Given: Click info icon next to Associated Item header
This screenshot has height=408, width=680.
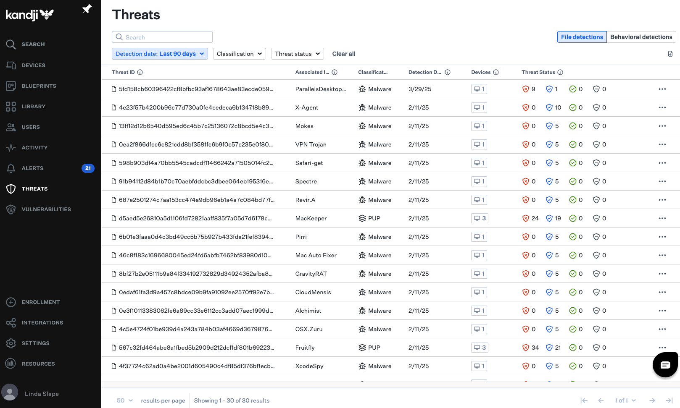Looking at the screenshot, I should point(335,72).
